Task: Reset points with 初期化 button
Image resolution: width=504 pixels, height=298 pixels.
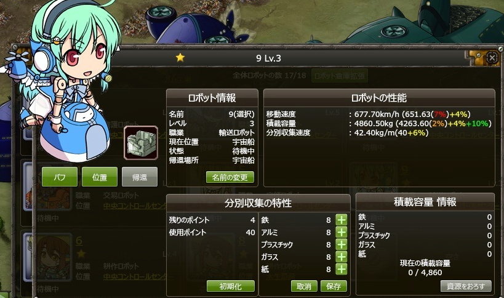Action: [231, 286]
